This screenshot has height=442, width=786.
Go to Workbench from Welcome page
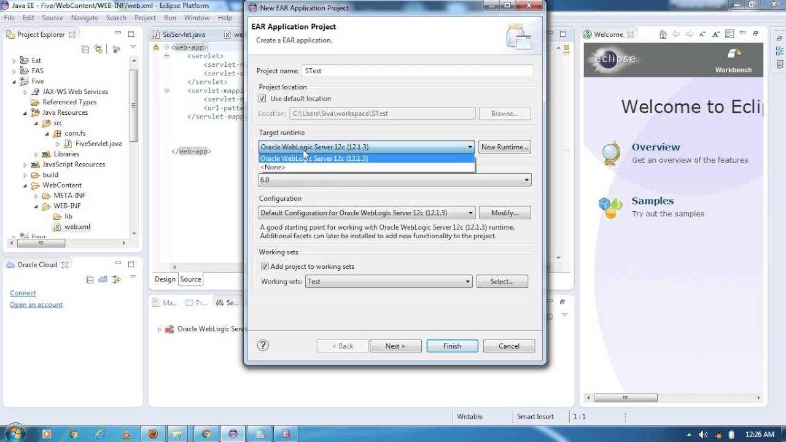pos(733,60)
